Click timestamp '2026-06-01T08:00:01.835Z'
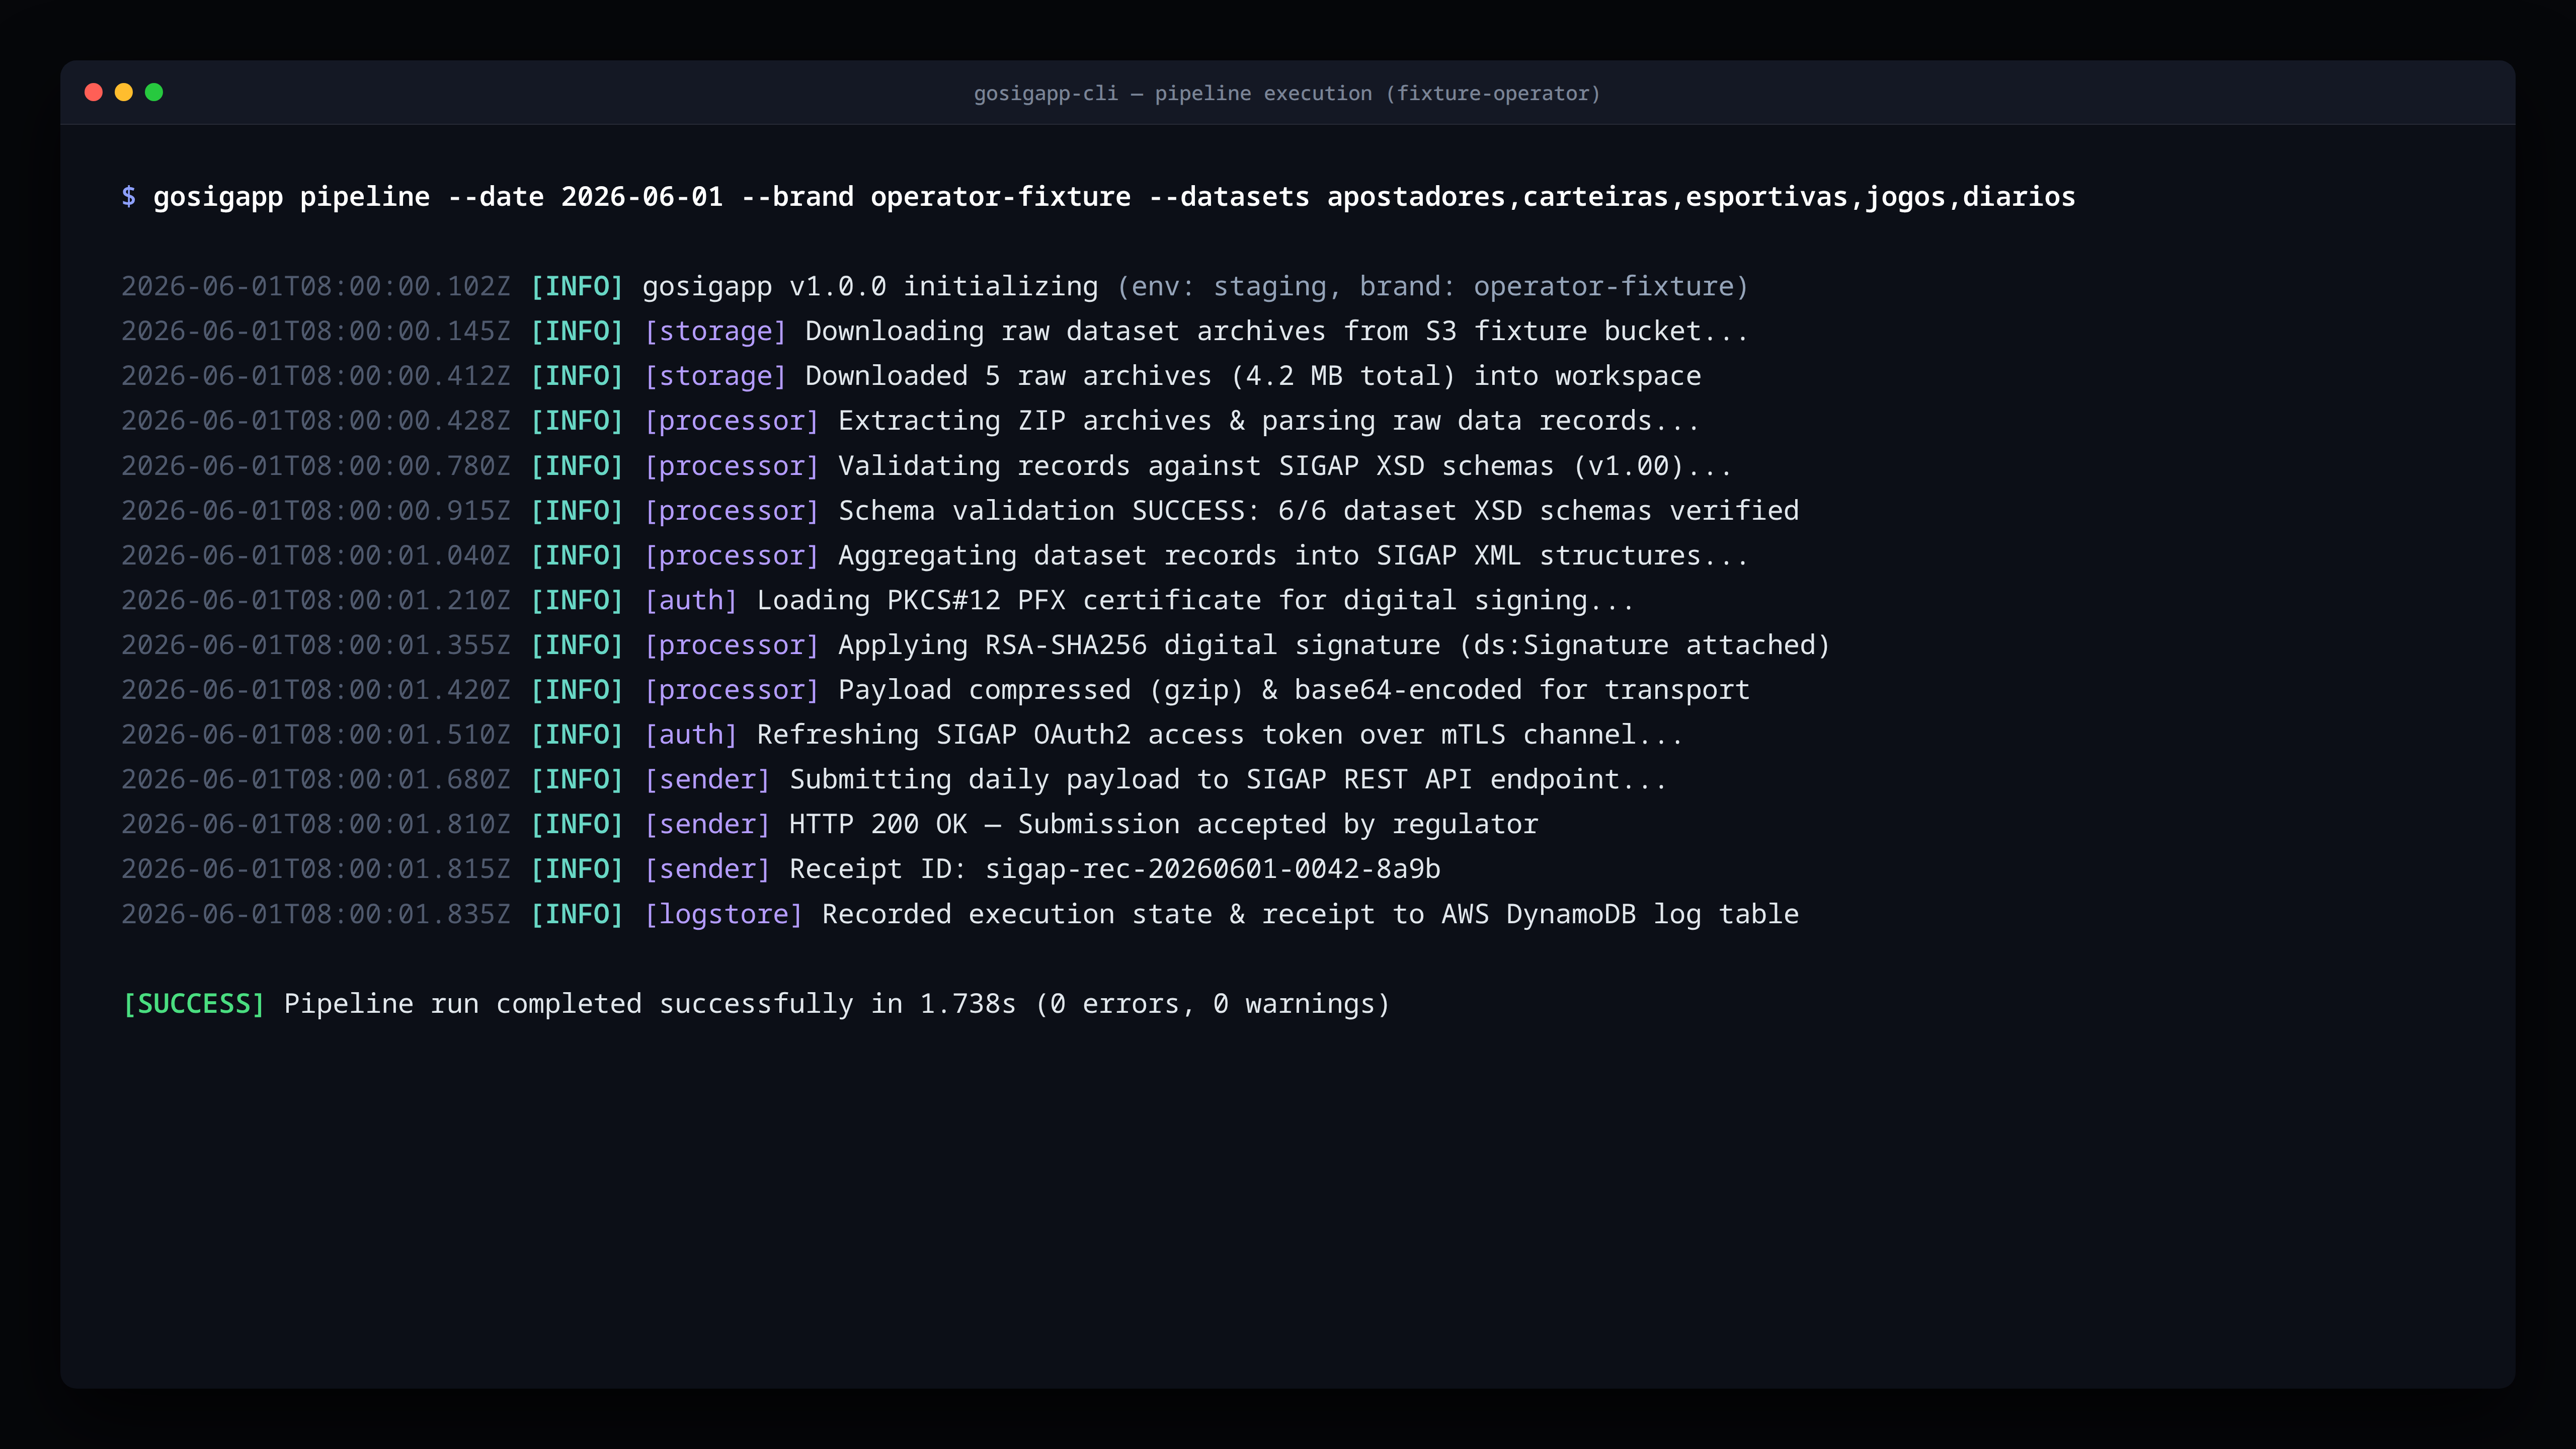Viewport: 2576px width, 1449px height. click(x=316, y=914)
